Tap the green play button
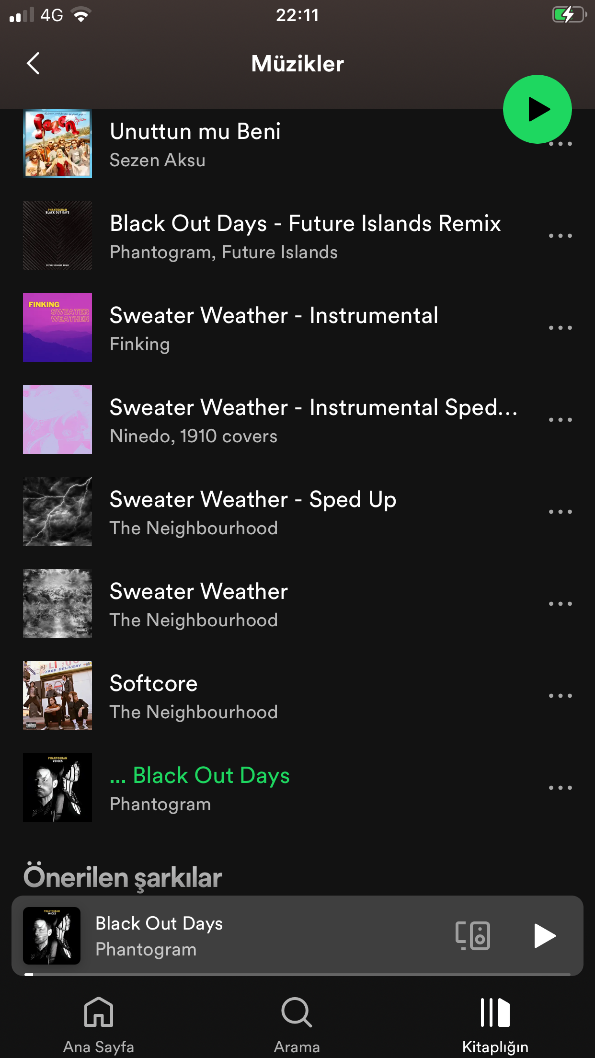This screenshot has height=1058, width=595. tap(537, 109)
